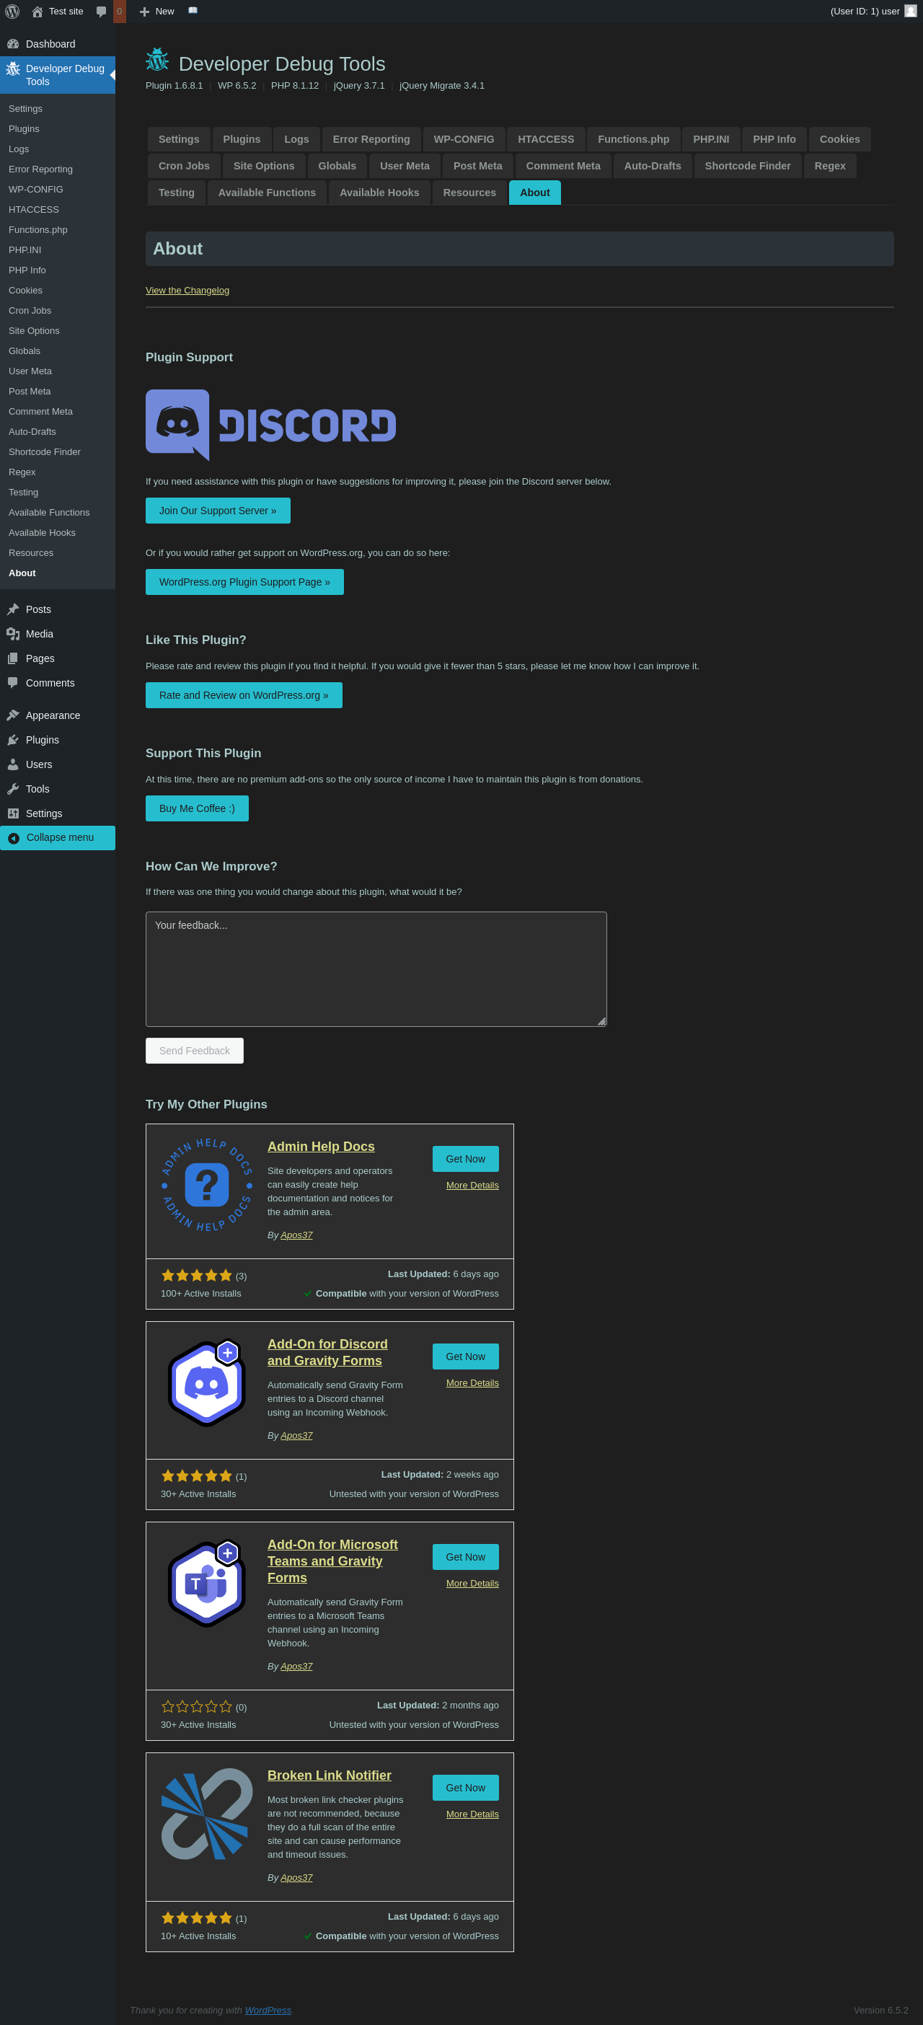Click More Details for Microsoft Teams add-on

tap(472, 1583)
